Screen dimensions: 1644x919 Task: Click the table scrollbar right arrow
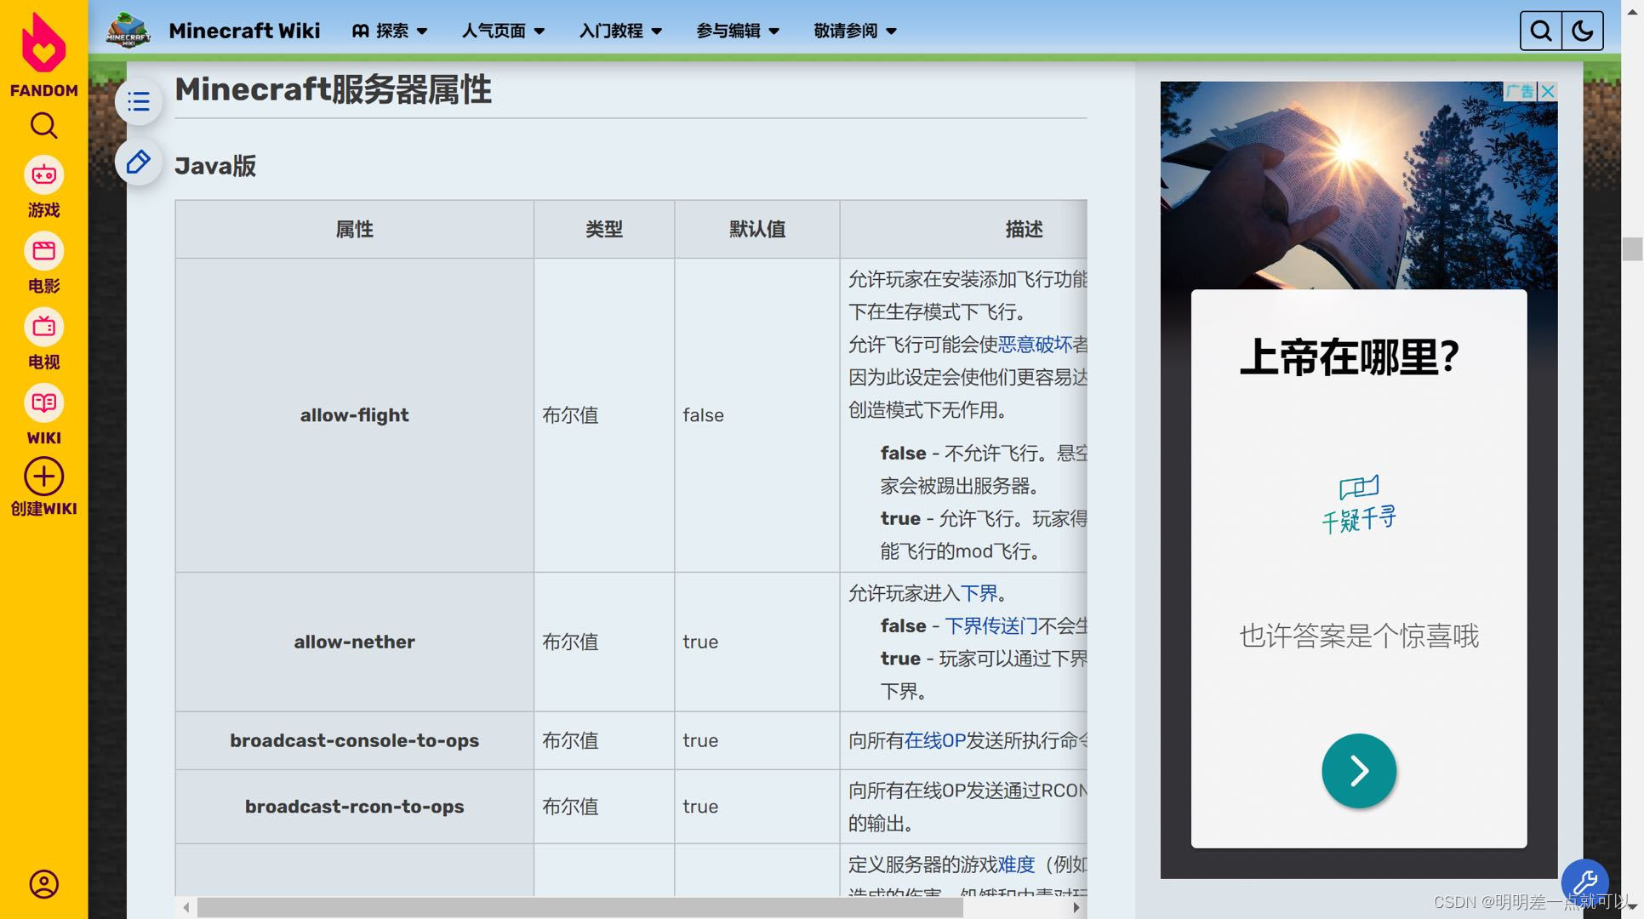(x=1076, y=908)
